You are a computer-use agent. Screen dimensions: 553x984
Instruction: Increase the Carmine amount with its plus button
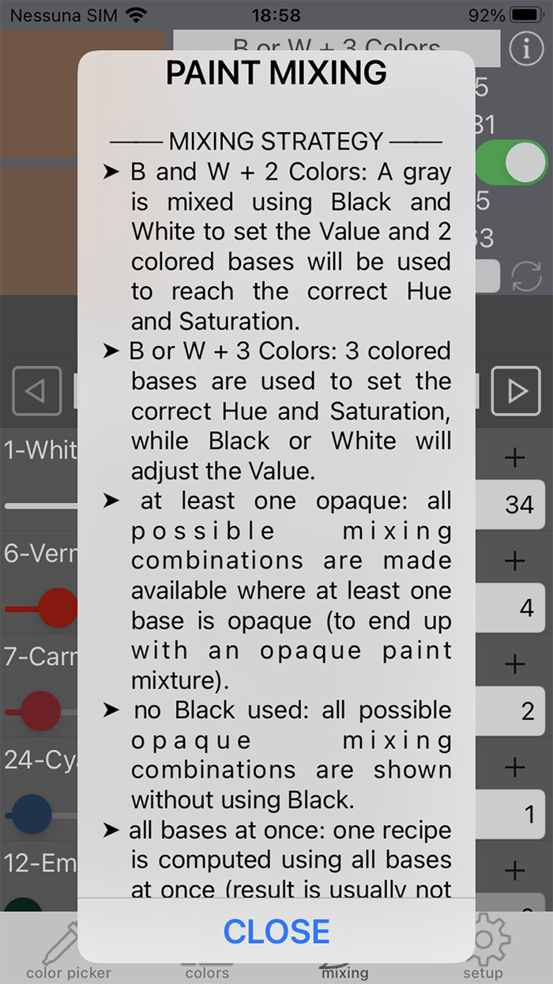pyautogui.click(x=514, y=663)
